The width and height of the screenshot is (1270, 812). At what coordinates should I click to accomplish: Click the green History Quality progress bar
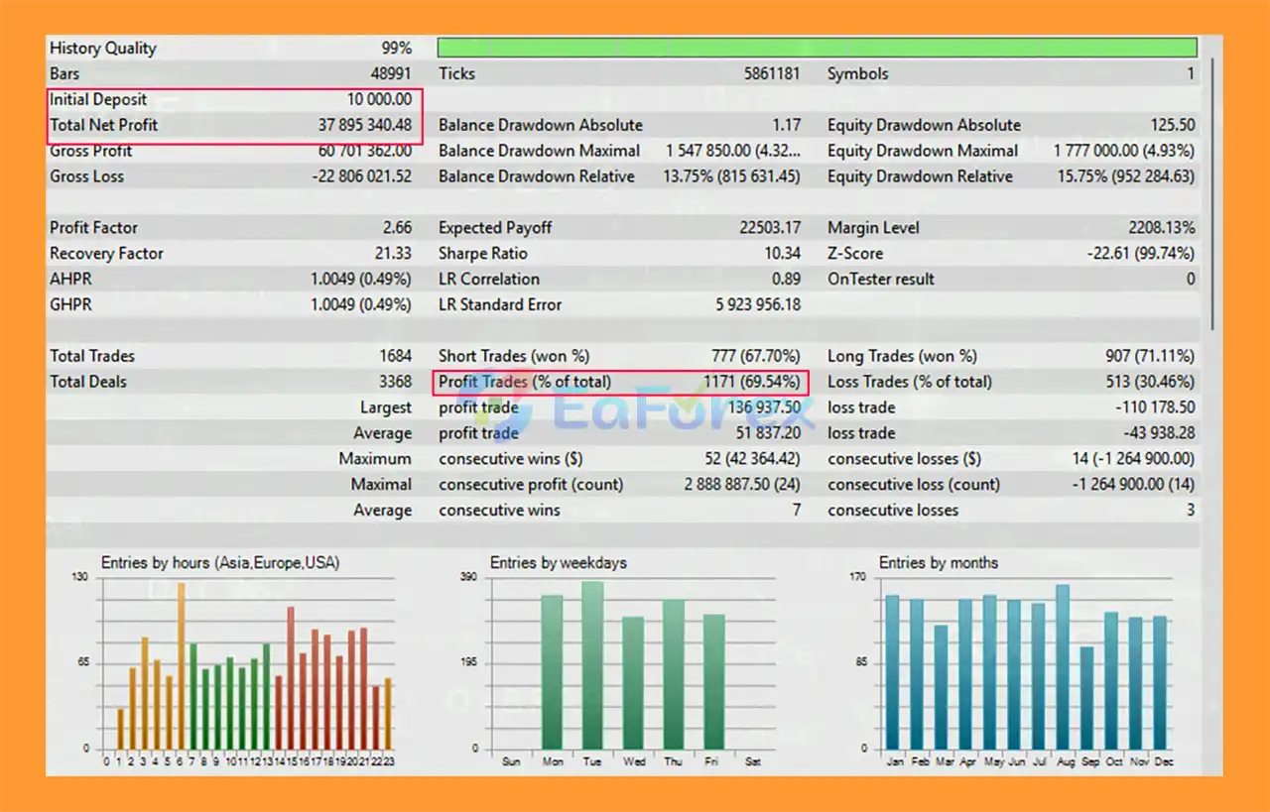pyautogui.click(x=817, y=48)
